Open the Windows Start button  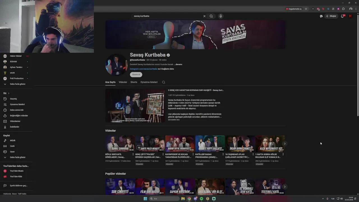click(145, 199)
